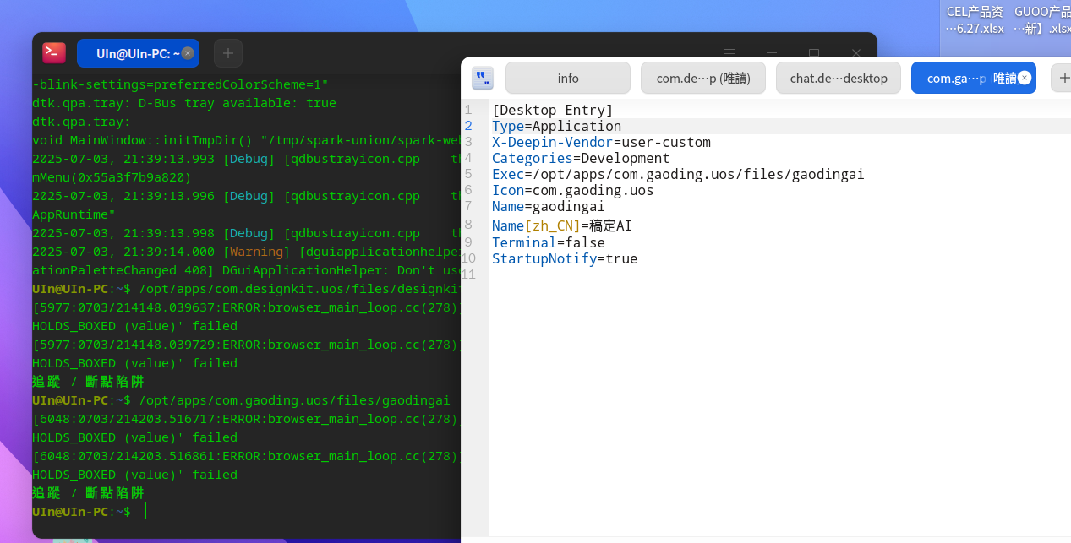Screen dimensions: 1071x543
Task: Select the chat.de…desktop editor tab
Action: tap(839, 78)
